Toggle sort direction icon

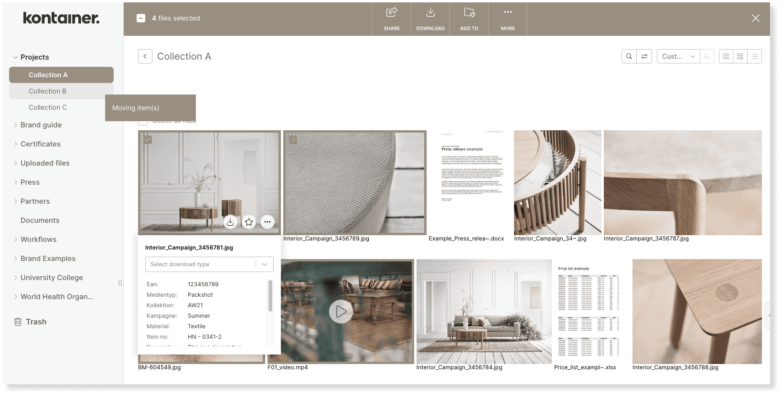pos(707,56)
